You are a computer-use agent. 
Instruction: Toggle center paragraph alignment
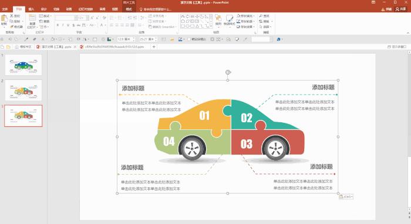[x=117, y=25]
